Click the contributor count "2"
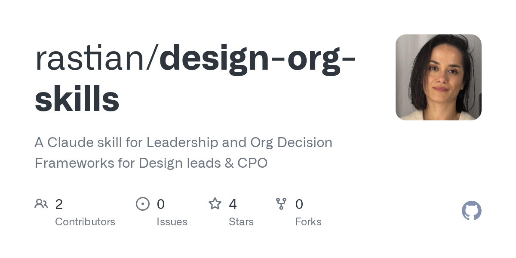This screenshot has width=516, height=258. pos(59,204)
